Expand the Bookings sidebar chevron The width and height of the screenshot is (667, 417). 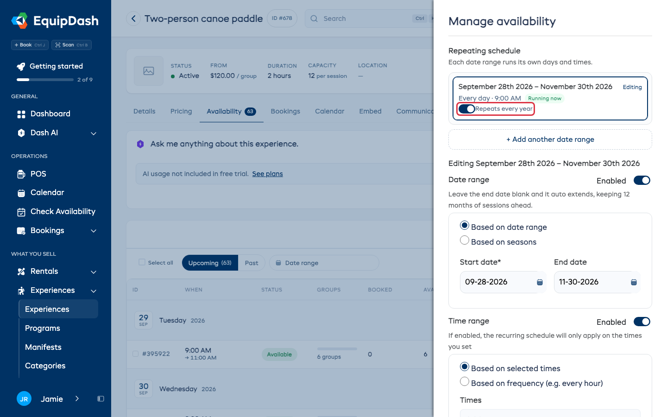tap(94, 231)
